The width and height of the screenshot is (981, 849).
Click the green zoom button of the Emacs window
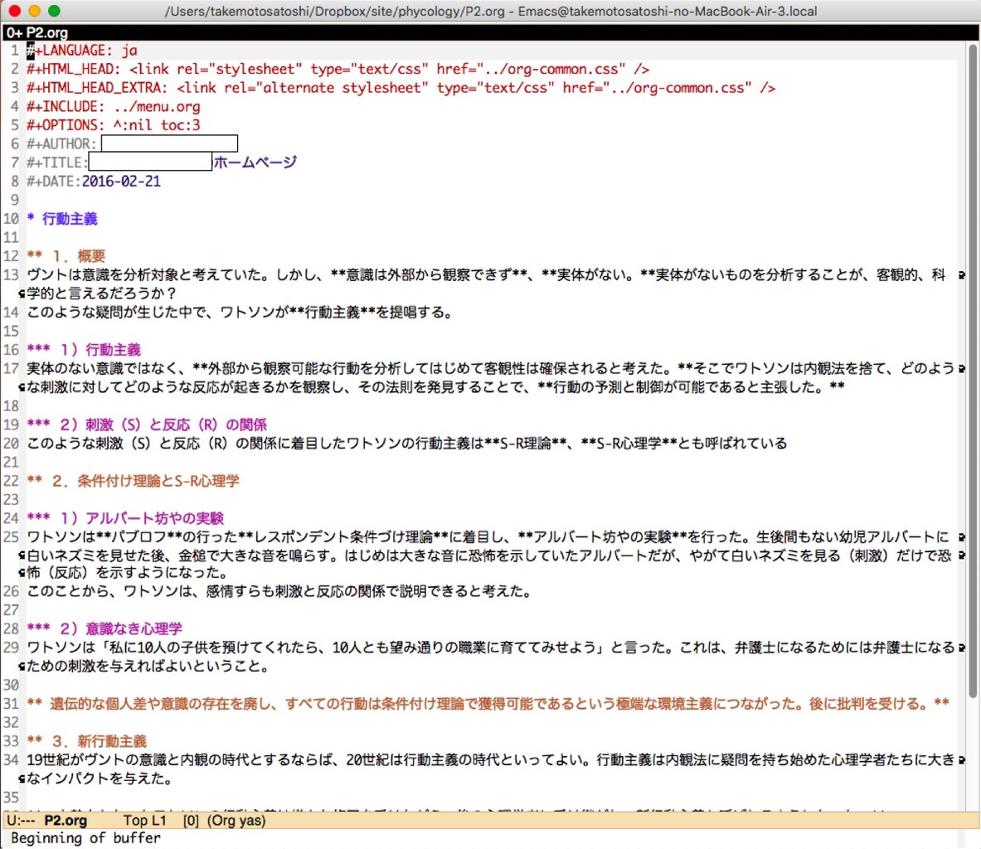click(55, 11)
